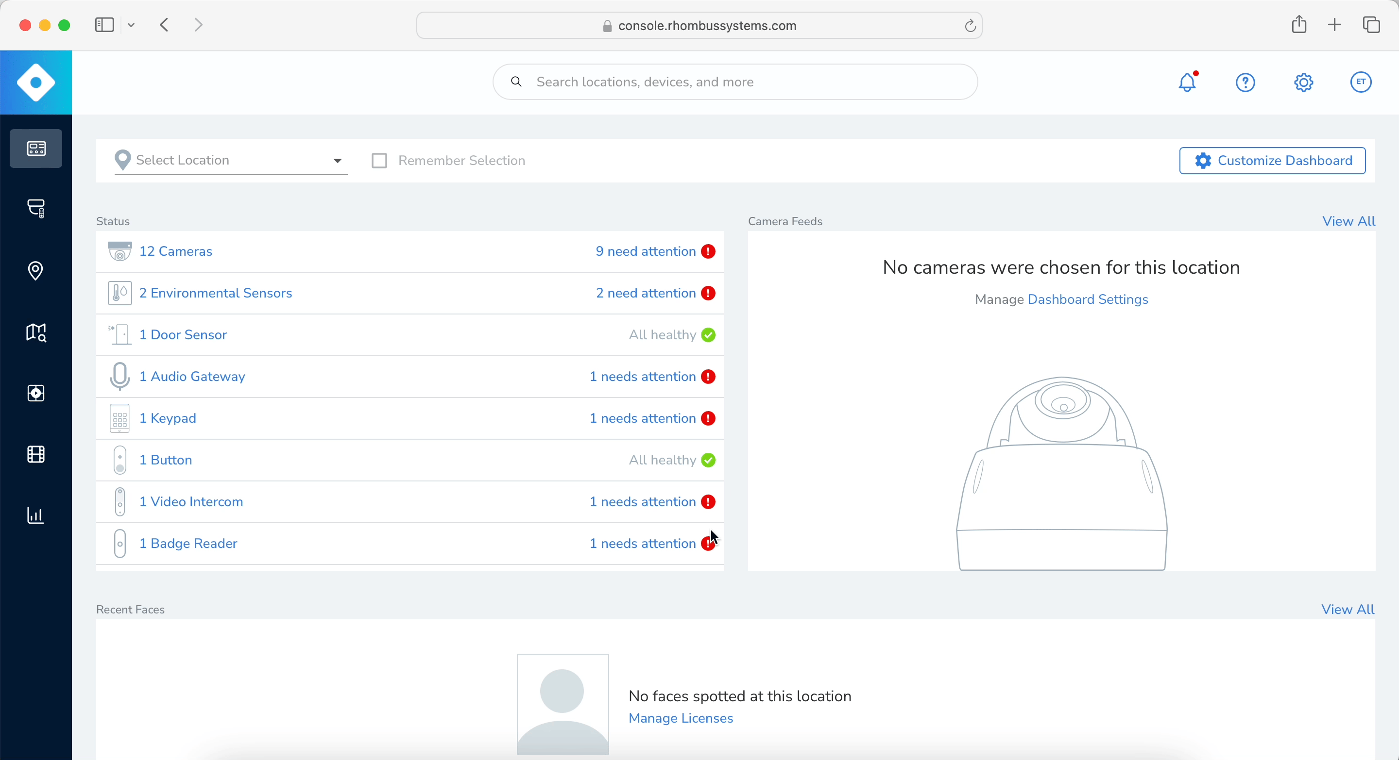
Task: Expand the Select Location dropdown
Action: pyautogui.click(x=231, y=161)
